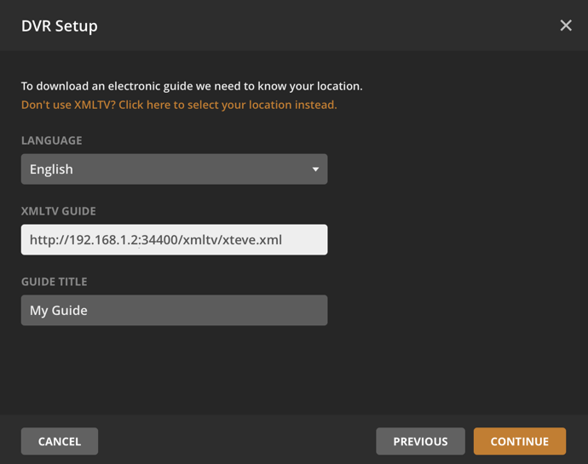Close the DVR Setup dialog
The width and height of the screenshot is (588, 464).
tap(566, 26)
